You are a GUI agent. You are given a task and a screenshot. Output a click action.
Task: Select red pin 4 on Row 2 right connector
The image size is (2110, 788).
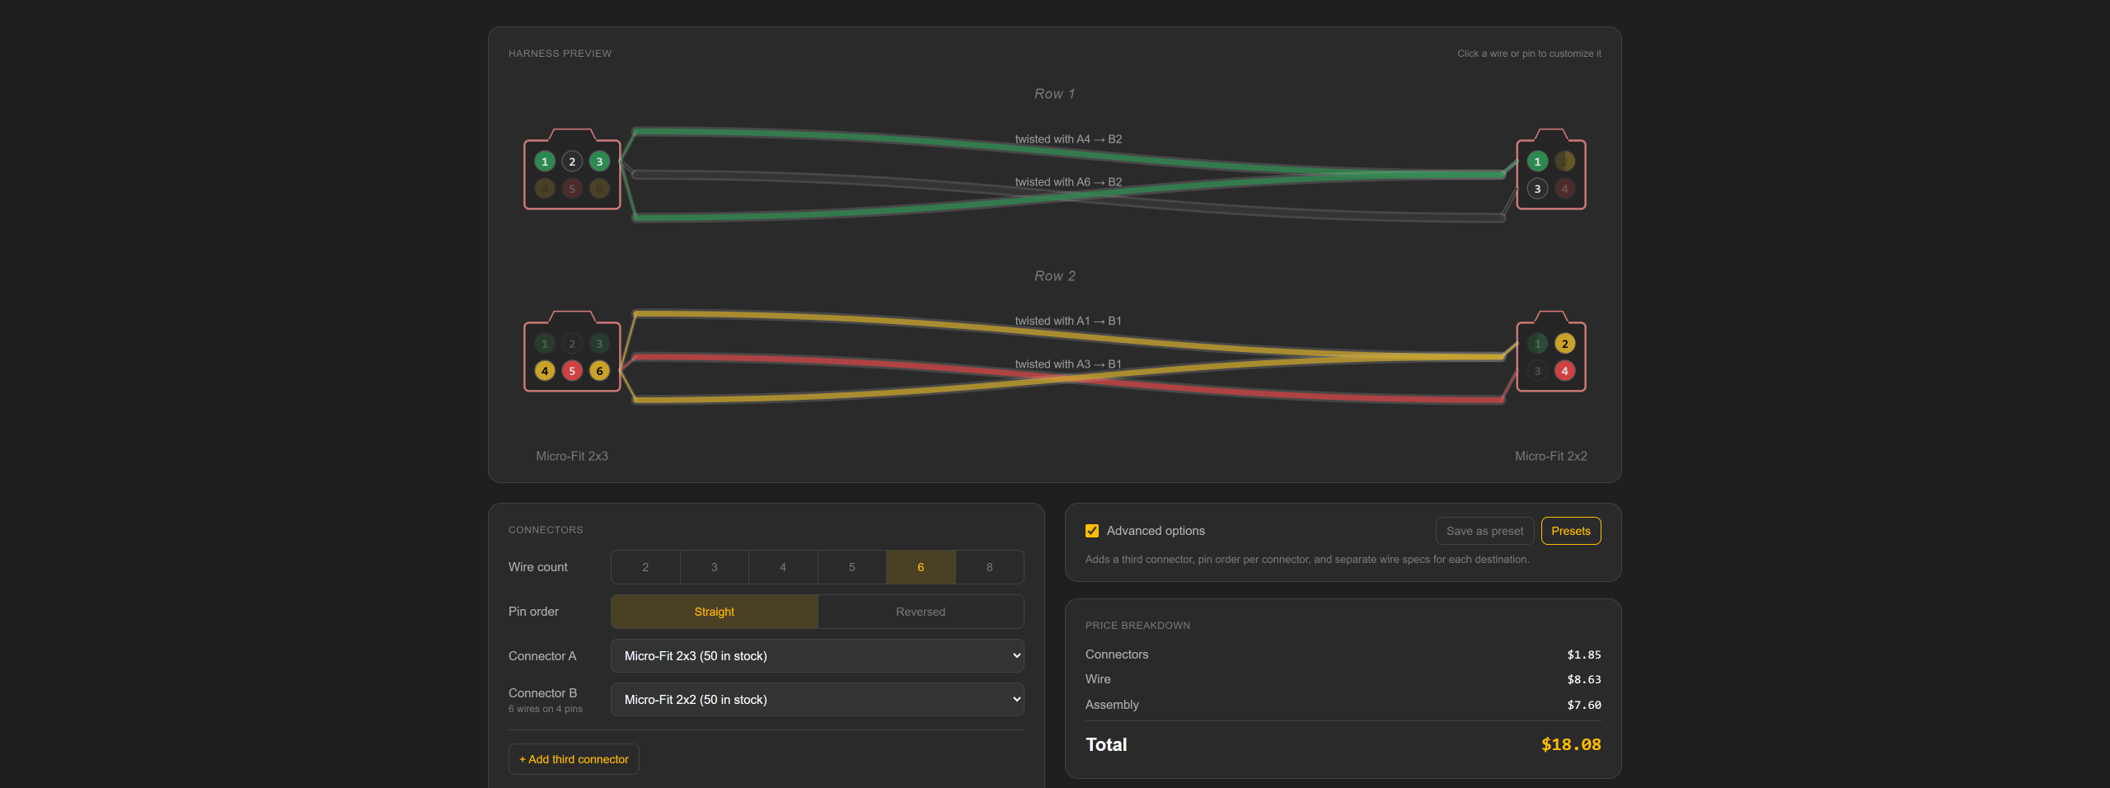point(1564,371)
